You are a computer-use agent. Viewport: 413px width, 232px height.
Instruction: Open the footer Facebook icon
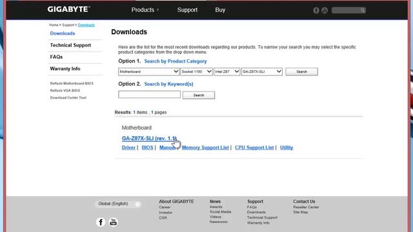point(101,222)
